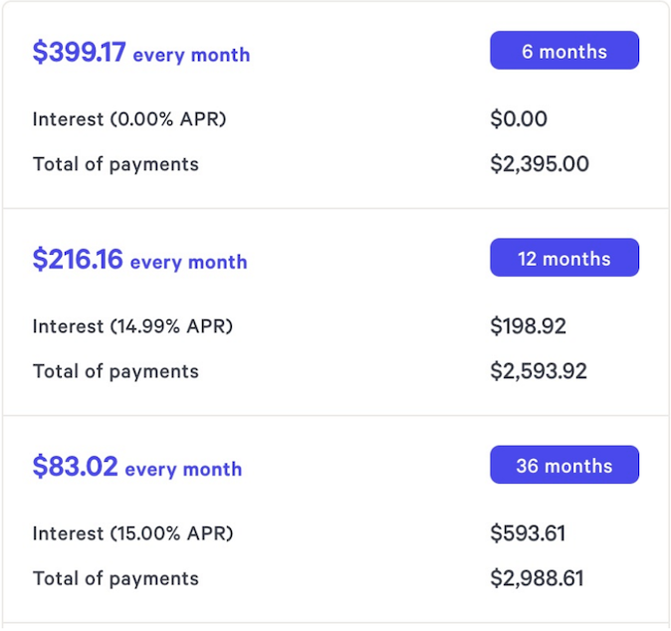This screenshot has width=671, height=631.
Task: Choose the 12 months plan button
Action: point(563,259)
